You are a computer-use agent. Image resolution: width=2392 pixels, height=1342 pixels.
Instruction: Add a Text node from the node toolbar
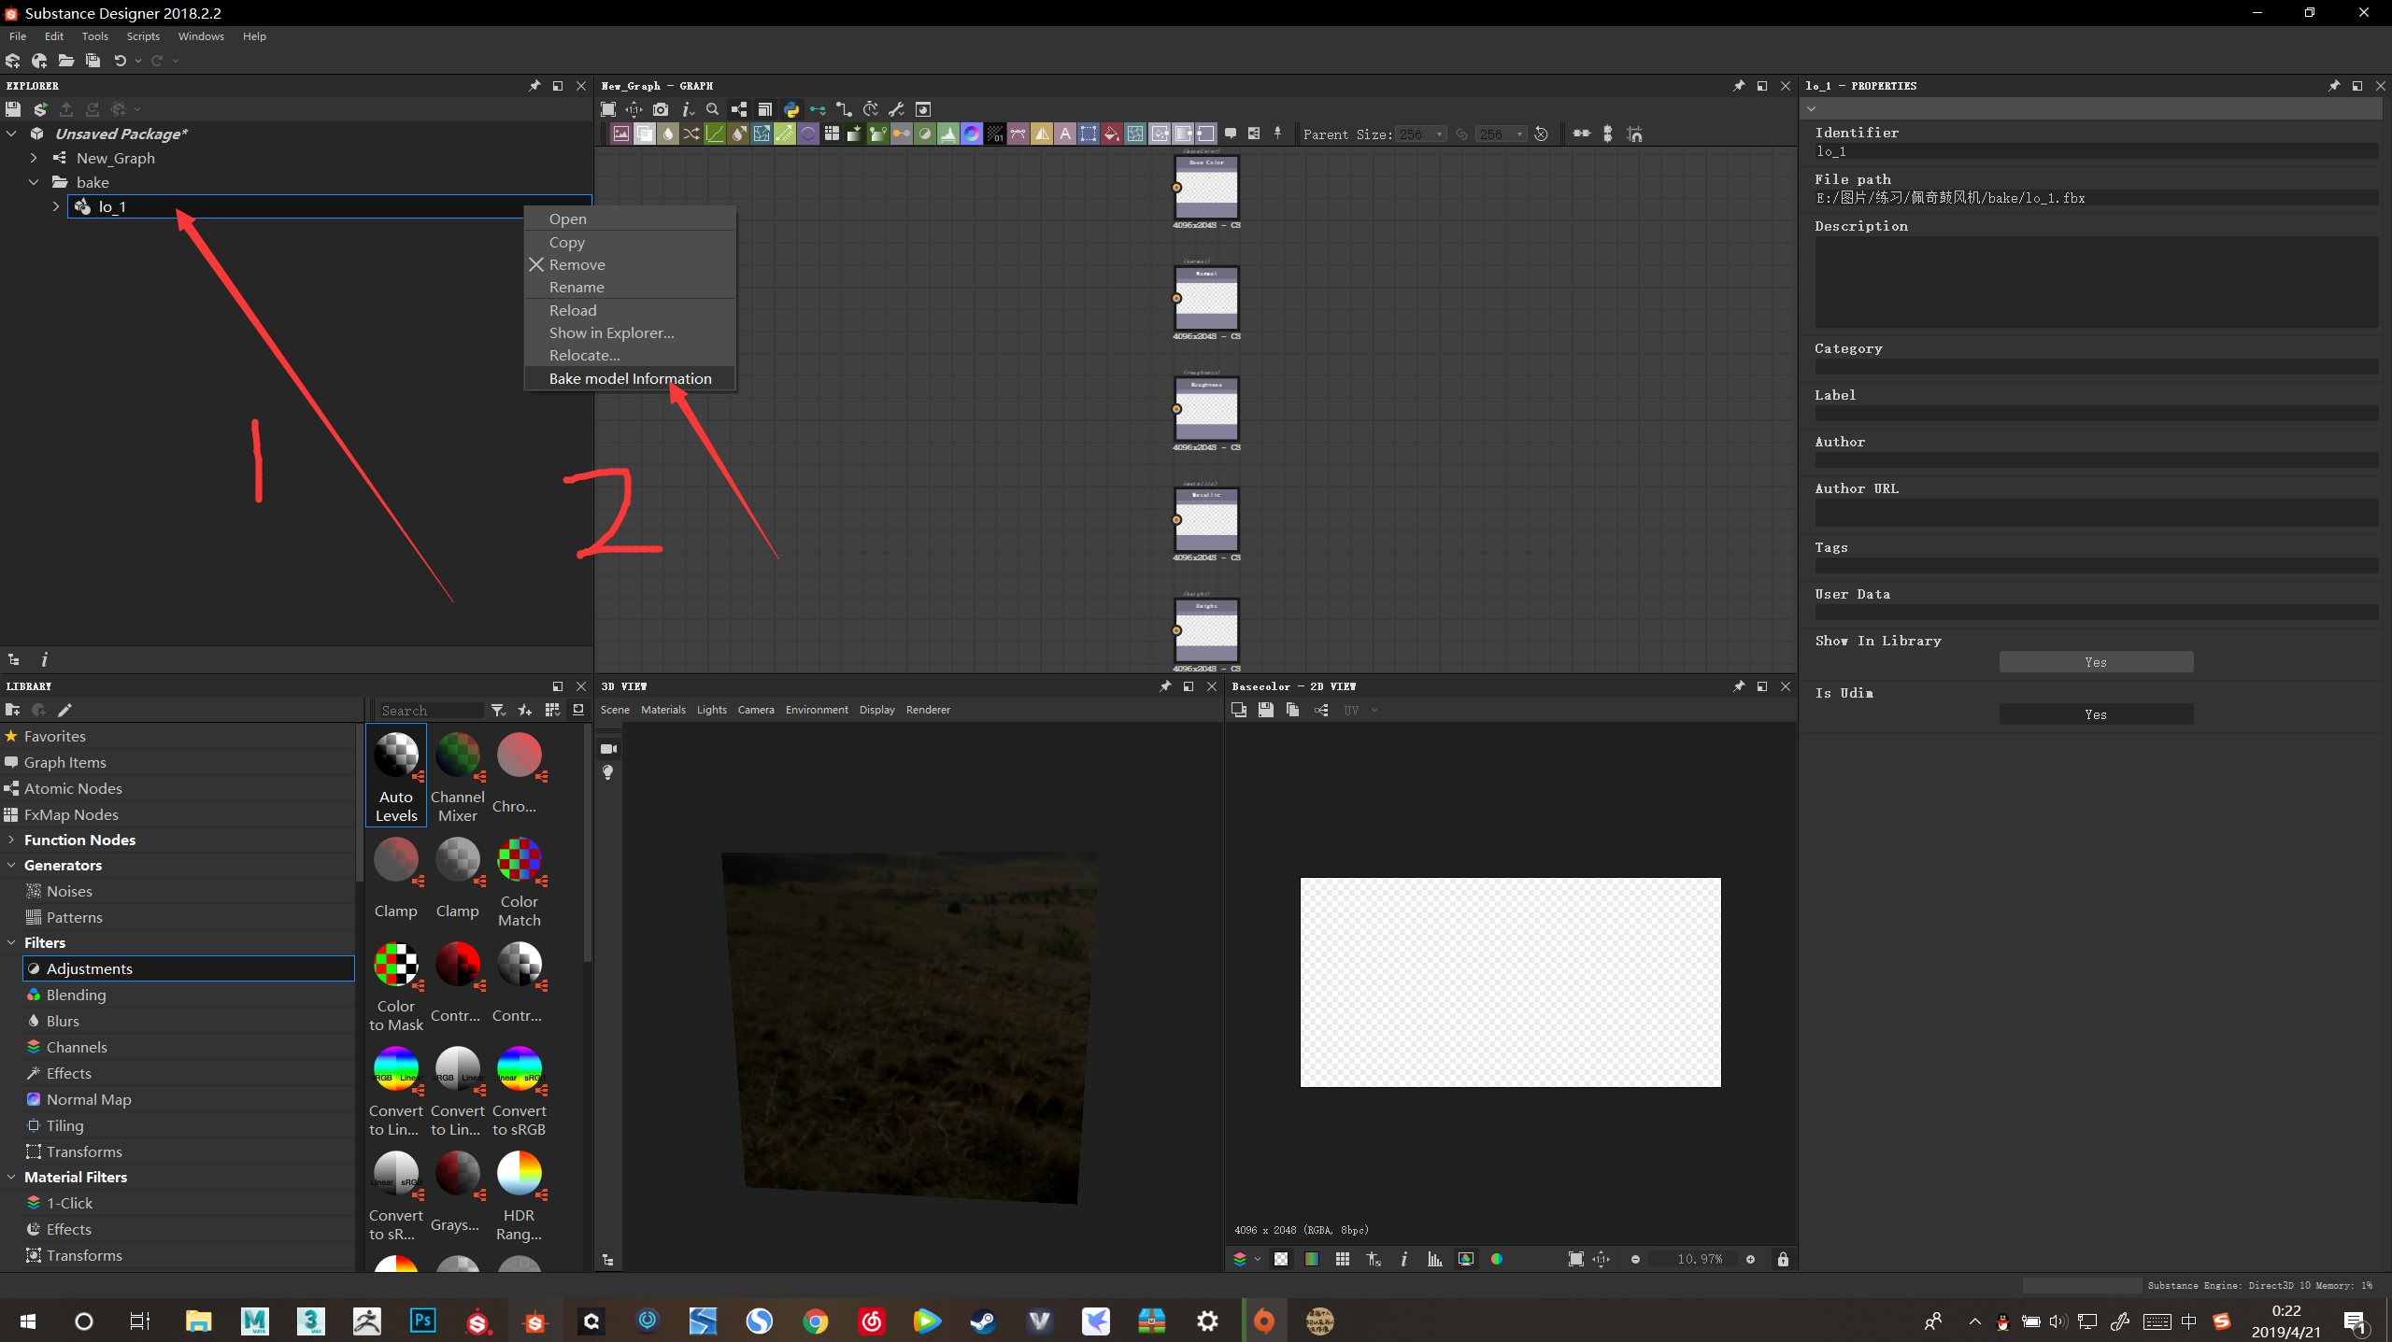1065,134
